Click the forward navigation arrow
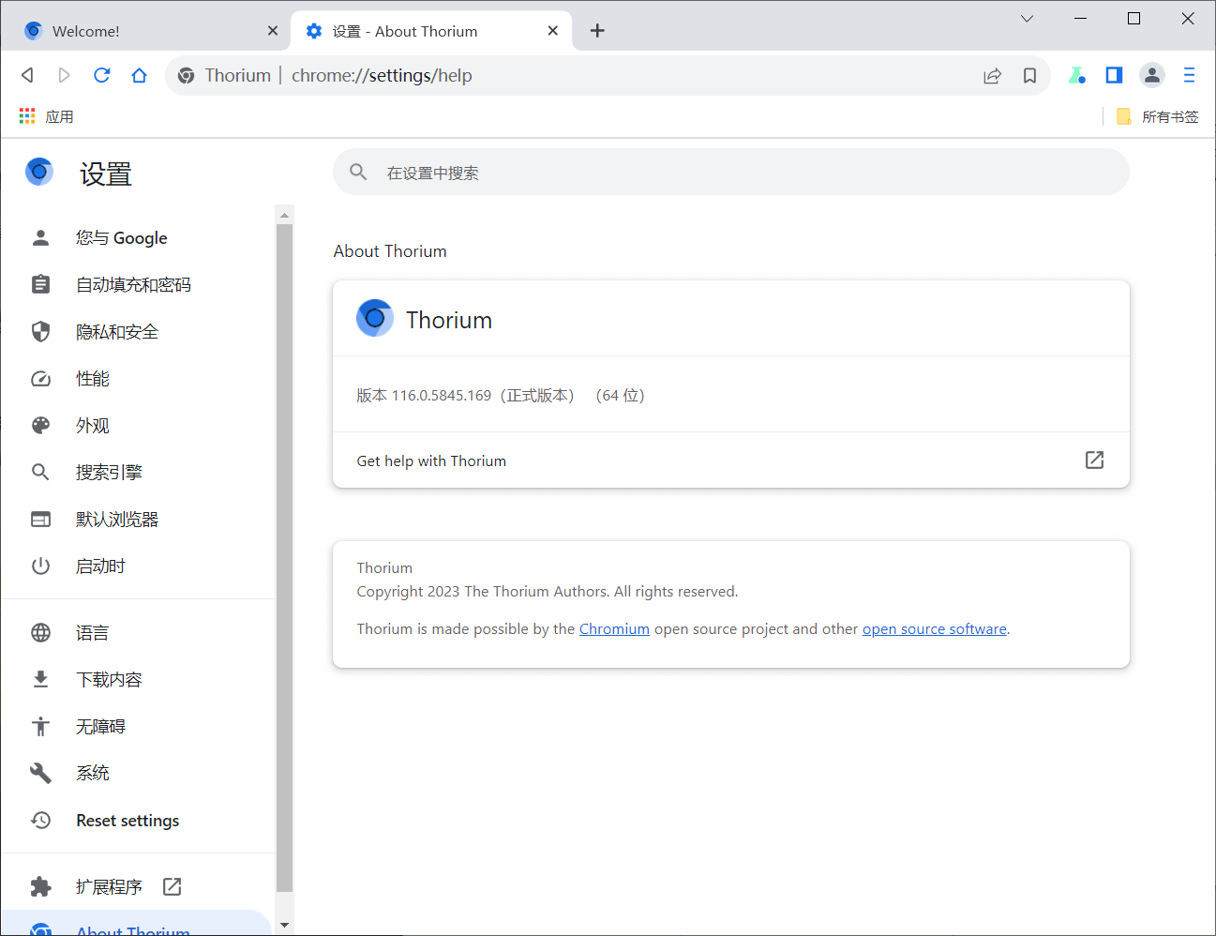The width and height of the screenshot is (1216, 936). point(65,75)
